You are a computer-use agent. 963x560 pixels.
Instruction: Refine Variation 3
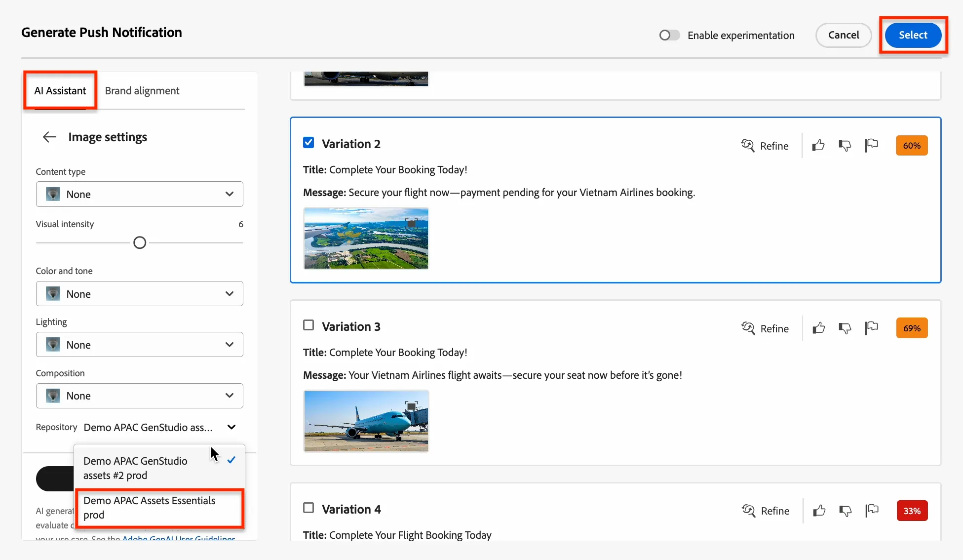click(x=765, y=328)
